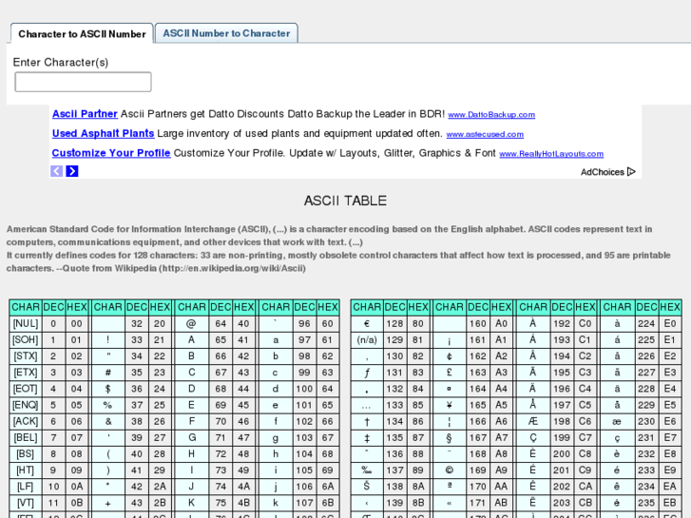Select the [BEL] character cell
The width and height of the screenshot is (691, 518).
click(x=26, y=438)
